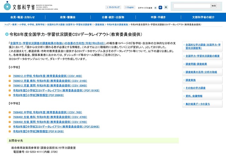Viewport: 226px width, 157px height.
Task: Open 小学校 CSVデータレイアウト PDF (191KB)
Action: tap(56, 91)
